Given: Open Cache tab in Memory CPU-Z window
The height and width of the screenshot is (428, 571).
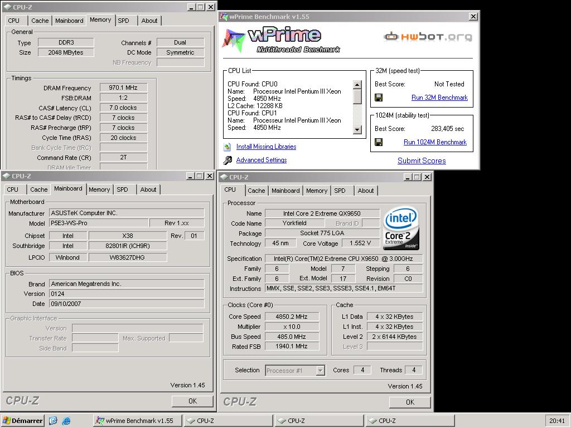Looking at the screenshot, I should (x=40, y=21).
